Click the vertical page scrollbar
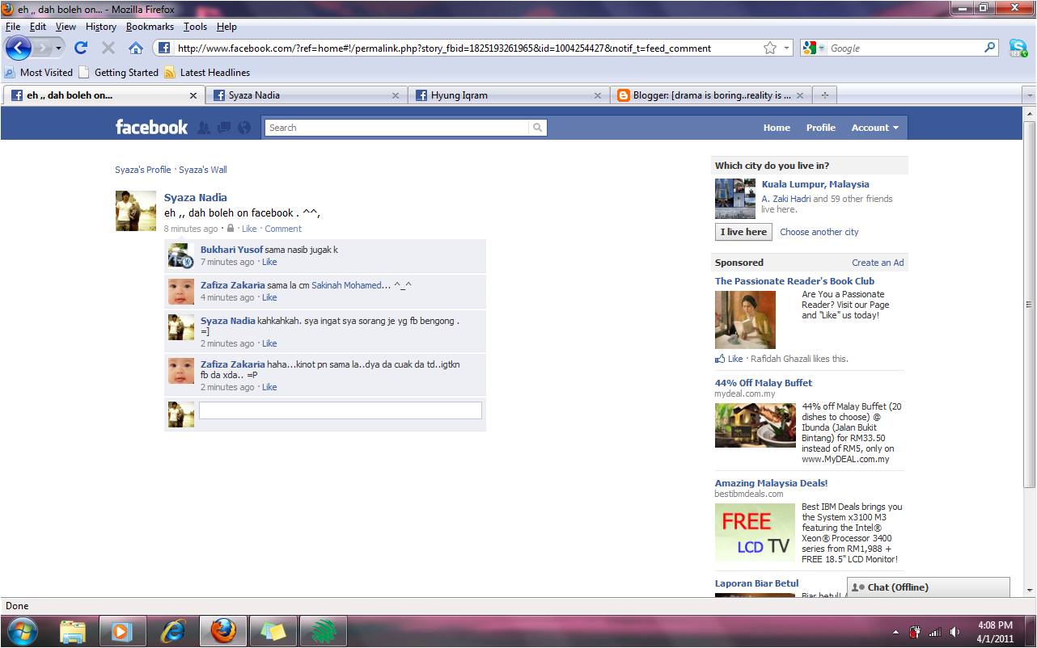 point(1029,304)
